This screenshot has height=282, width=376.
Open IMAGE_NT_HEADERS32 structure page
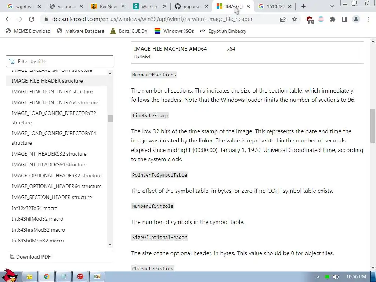49,154
